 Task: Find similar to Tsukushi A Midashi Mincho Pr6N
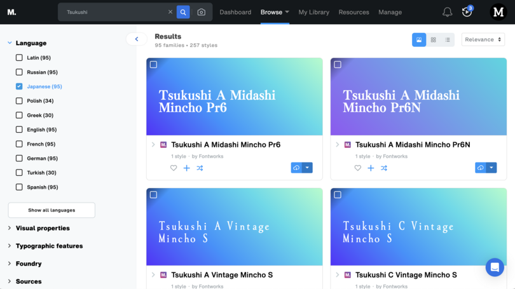pos(384,168)
